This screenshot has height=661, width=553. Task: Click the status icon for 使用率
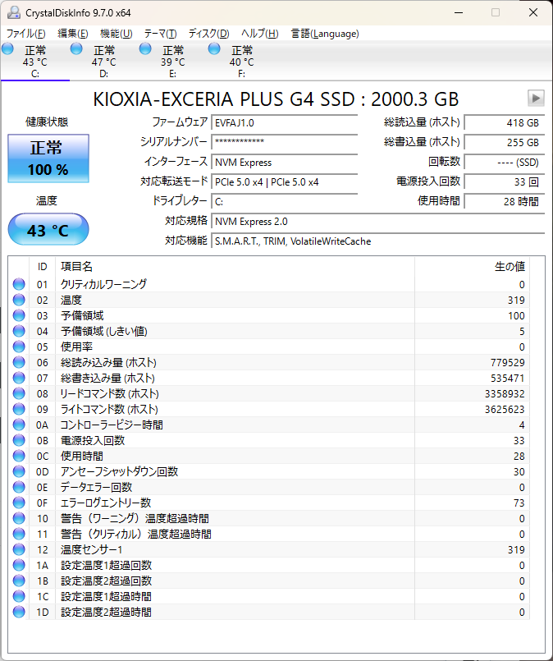[x=19, y=347]
